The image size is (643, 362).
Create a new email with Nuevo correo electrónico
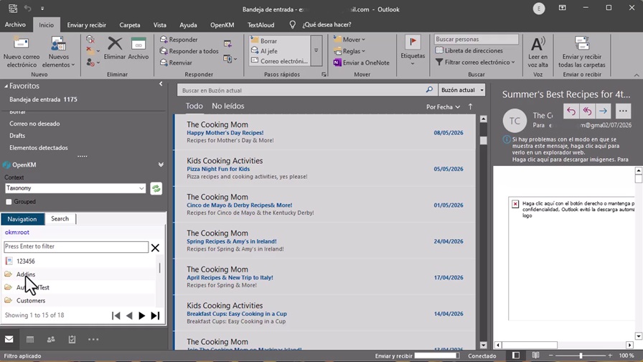(22, 52)
